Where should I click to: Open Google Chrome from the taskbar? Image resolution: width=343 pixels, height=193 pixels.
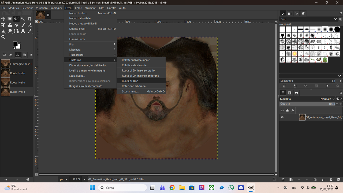pos(172,188)
